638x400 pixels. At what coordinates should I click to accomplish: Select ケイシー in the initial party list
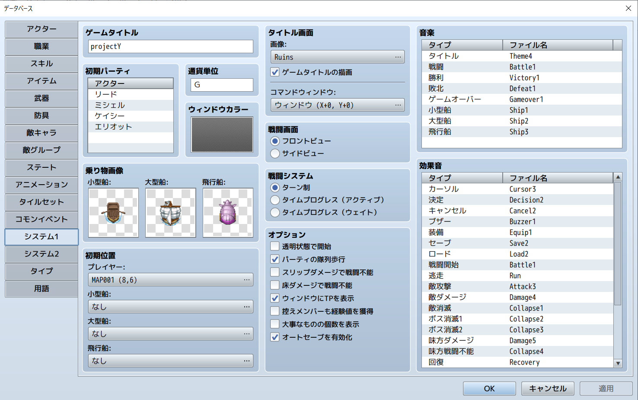point(131,116)
